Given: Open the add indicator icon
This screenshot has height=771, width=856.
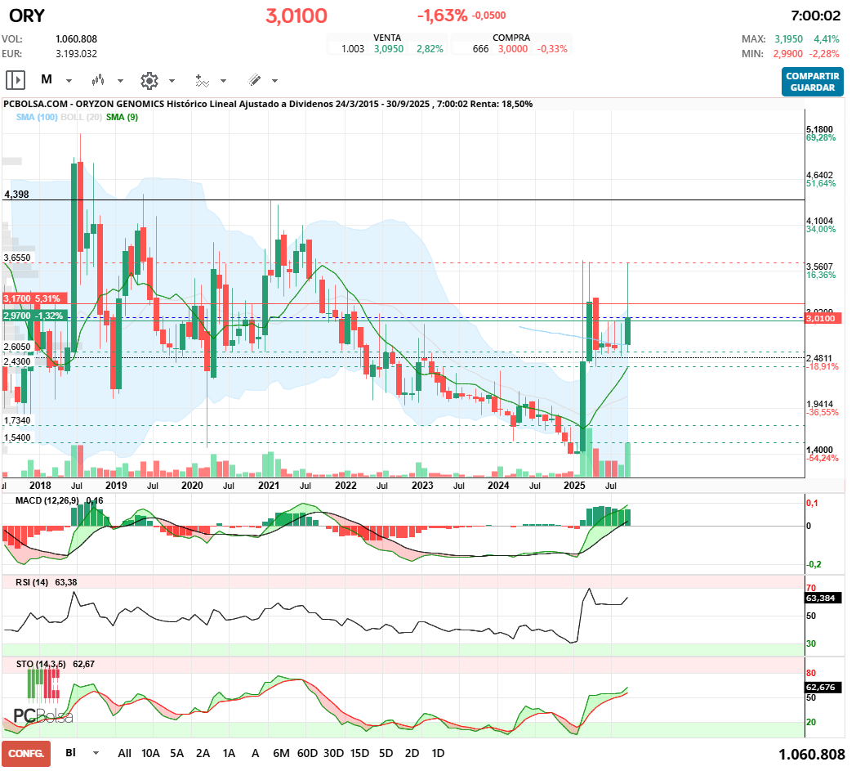Looking at the screenshot, I should click(x=202, y=81).
